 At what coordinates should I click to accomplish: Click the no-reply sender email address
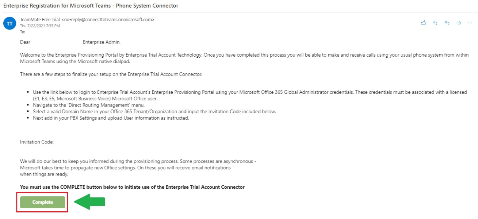pyautogui.click(x=108, y=20)
